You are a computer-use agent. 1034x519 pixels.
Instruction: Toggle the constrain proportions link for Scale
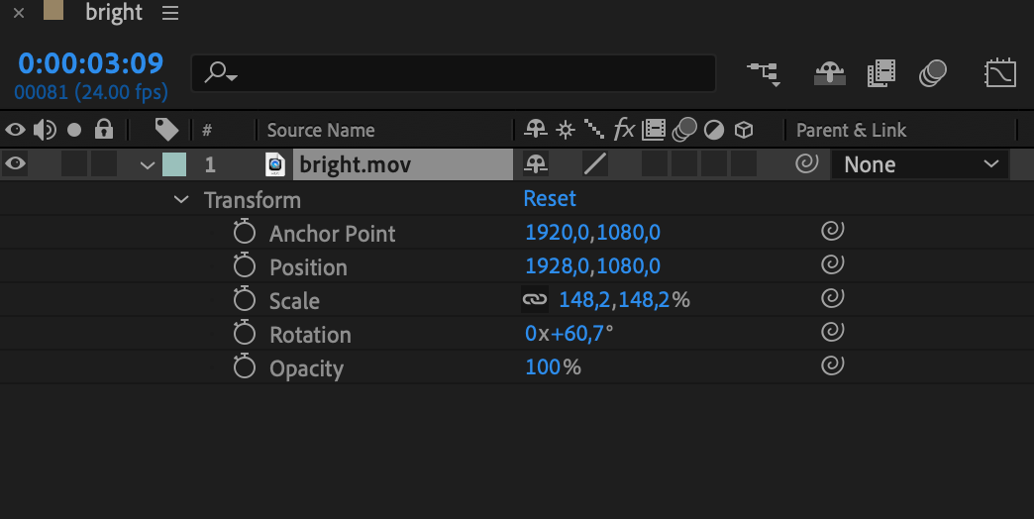tap(535, 299)
